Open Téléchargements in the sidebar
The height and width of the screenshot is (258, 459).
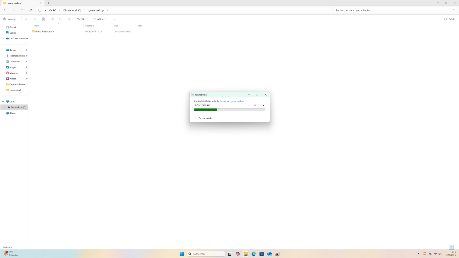pos(17,56)
